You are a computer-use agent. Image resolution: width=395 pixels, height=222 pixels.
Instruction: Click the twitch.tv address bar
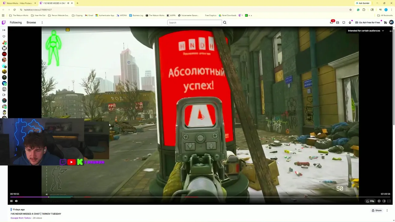pyautogui.click(x=185, y=10)
